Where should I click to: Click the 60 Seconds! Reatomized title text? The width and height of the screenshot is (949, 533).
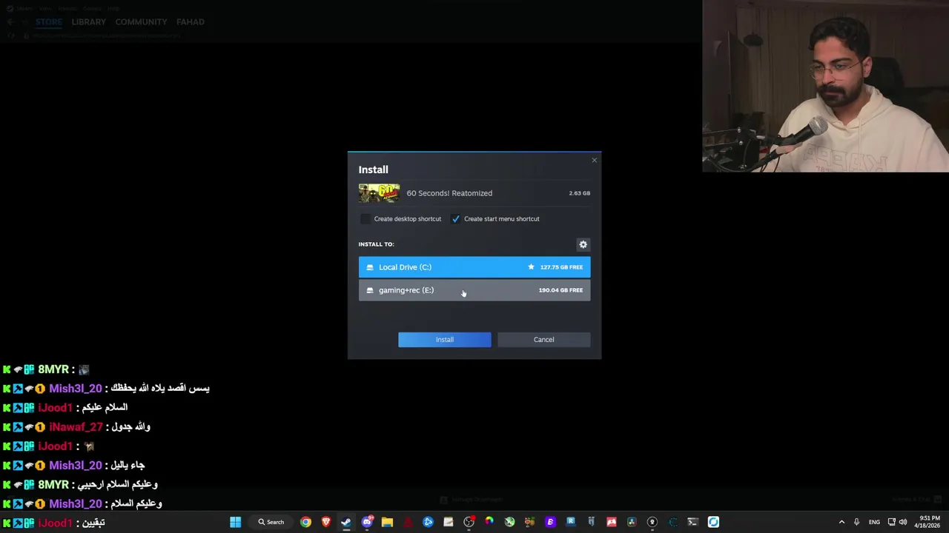(449, 193)
